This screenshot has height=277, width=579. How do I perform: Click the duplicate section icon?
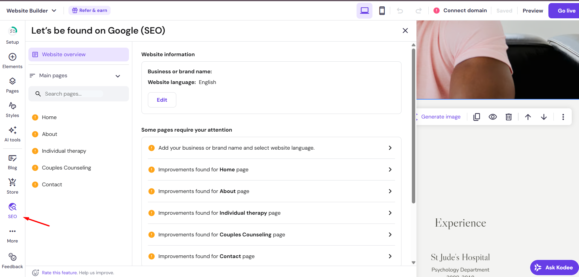[477, 117]
